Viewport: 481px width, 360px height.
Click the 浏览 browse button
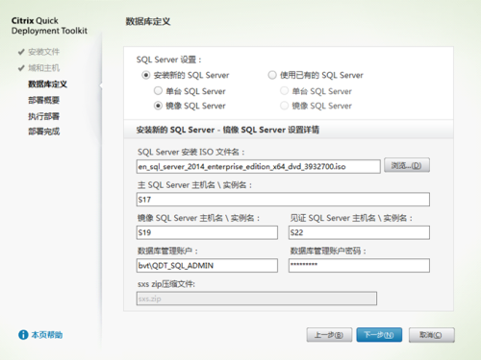point(407,165)
